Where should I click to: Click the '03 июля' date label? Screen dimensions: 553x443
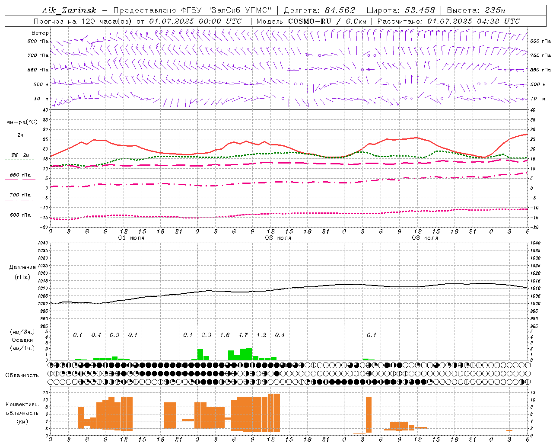(x=425, y=238)
